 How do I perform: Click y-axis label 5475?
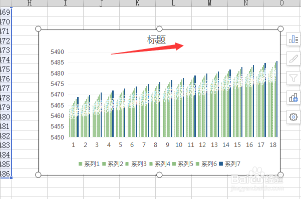click(x=57, y=84)
